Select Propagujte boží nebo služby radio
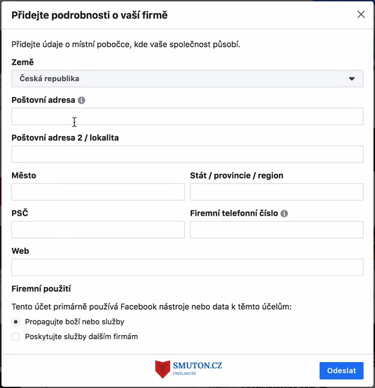The height and width of the screenshot is (388, 375). click(x=16, y=322)
